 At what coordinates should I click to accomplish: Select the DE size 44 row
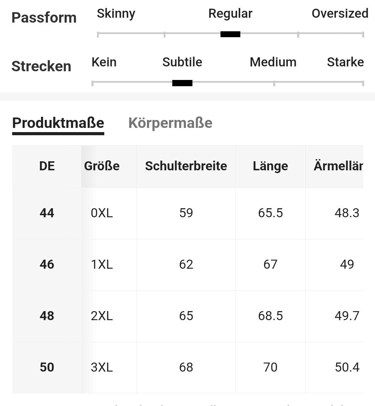click(47, 213)
